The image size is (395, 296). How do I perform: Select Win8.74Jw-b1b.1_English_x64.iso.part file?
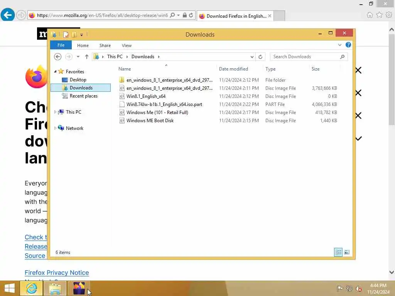164,104
